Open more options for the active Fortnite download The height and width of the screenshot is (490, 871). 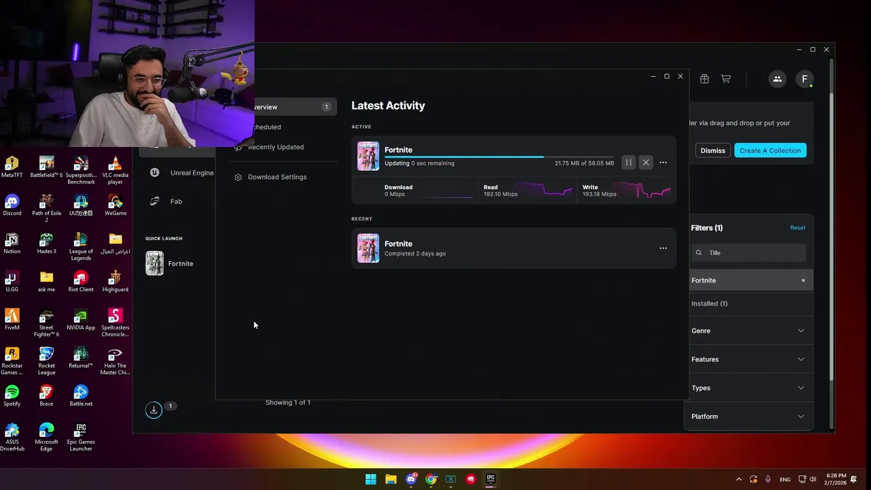point(663,163)
